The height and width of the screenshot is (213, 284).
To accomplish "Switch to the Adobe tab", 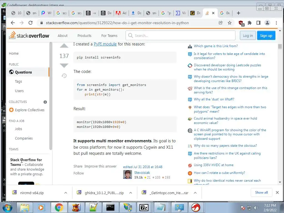I will tap(121, 13).
